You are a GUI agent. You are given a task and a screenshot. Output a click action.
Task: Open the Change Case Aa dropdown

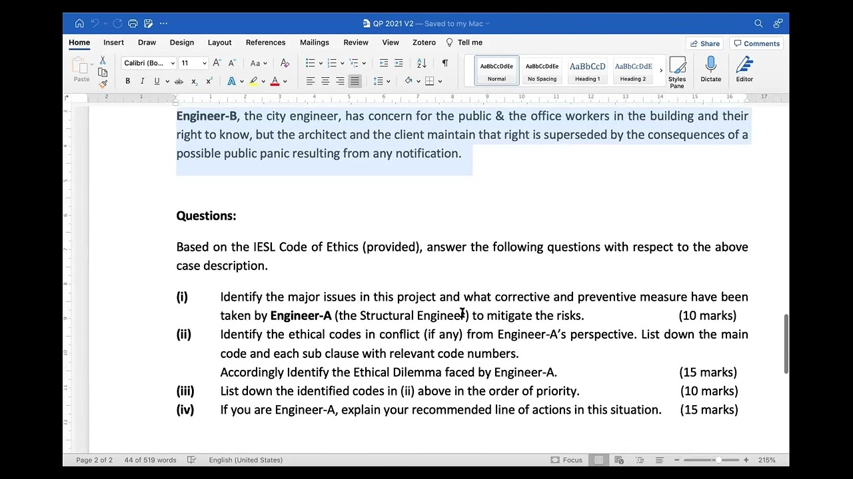[259, 63]
